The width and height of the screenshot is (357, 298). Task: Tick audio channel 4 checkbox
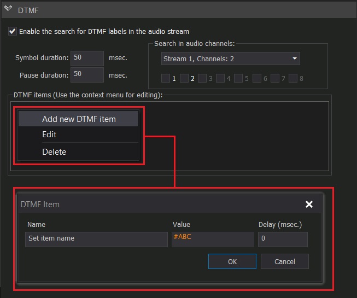[220, 78]
